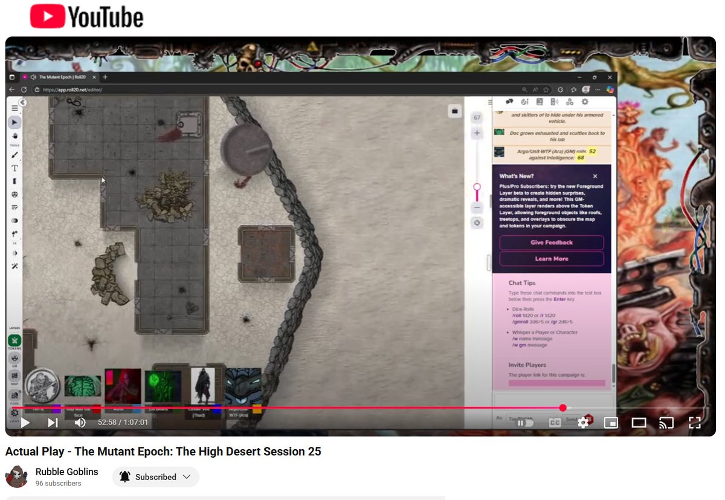Enter full screen mode
The image size is (725, 500).
pos(694,423)
